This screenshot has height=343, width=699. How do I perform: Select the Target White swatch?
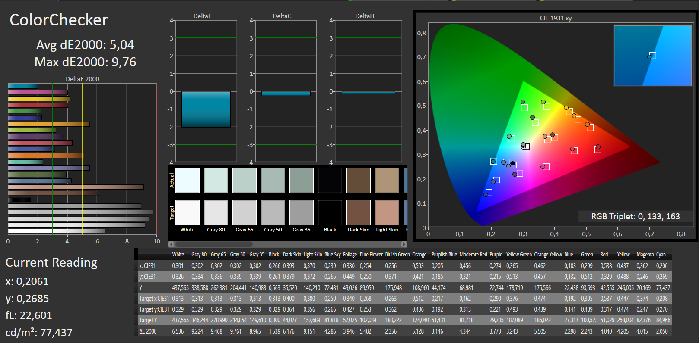click(187, 212)
